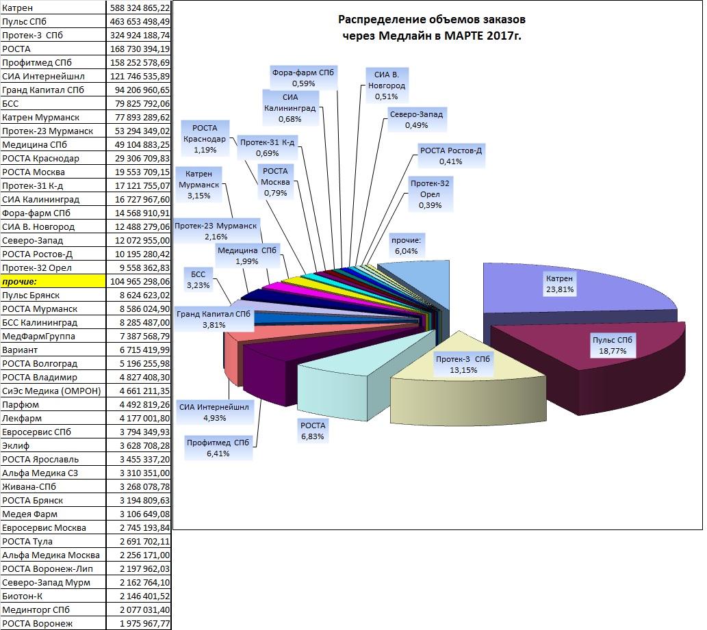Select the Профитмед СПб table cell
Screen dimensions: 707x630
tap(53, 63)
